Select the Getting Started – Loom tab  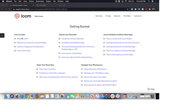point(22,5)
